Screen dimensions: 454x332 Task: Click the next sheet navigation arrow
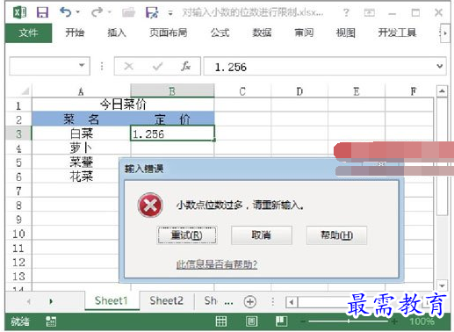point(51,301)
